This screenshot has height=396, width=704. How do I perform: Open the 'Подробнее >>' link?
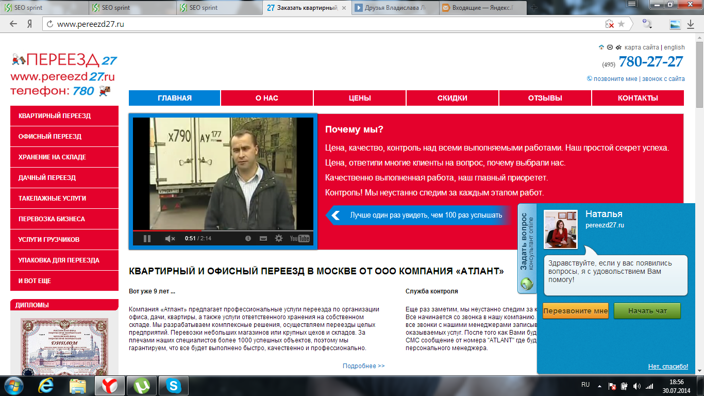pyautogui.click(x=363, y=366)
